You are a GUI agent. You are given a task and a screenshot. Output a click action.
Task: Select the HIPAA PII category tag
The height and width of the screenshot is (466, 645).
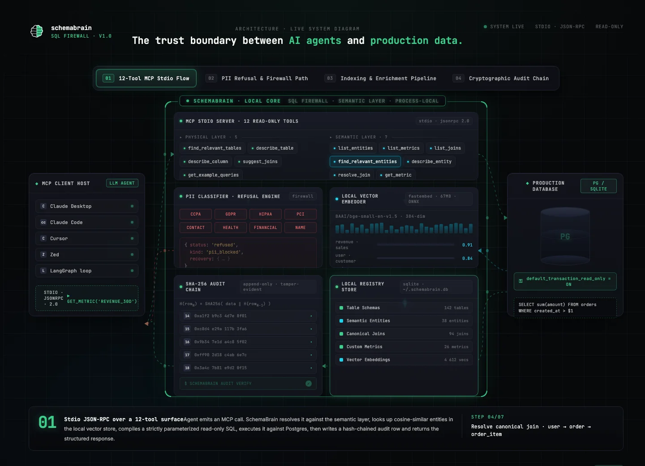tap(266, 214)
